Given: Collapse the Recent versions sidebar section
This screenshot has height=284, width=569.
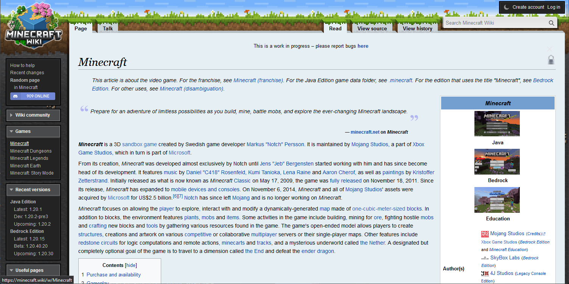Looking at the screenshot, I should [33, 190].
